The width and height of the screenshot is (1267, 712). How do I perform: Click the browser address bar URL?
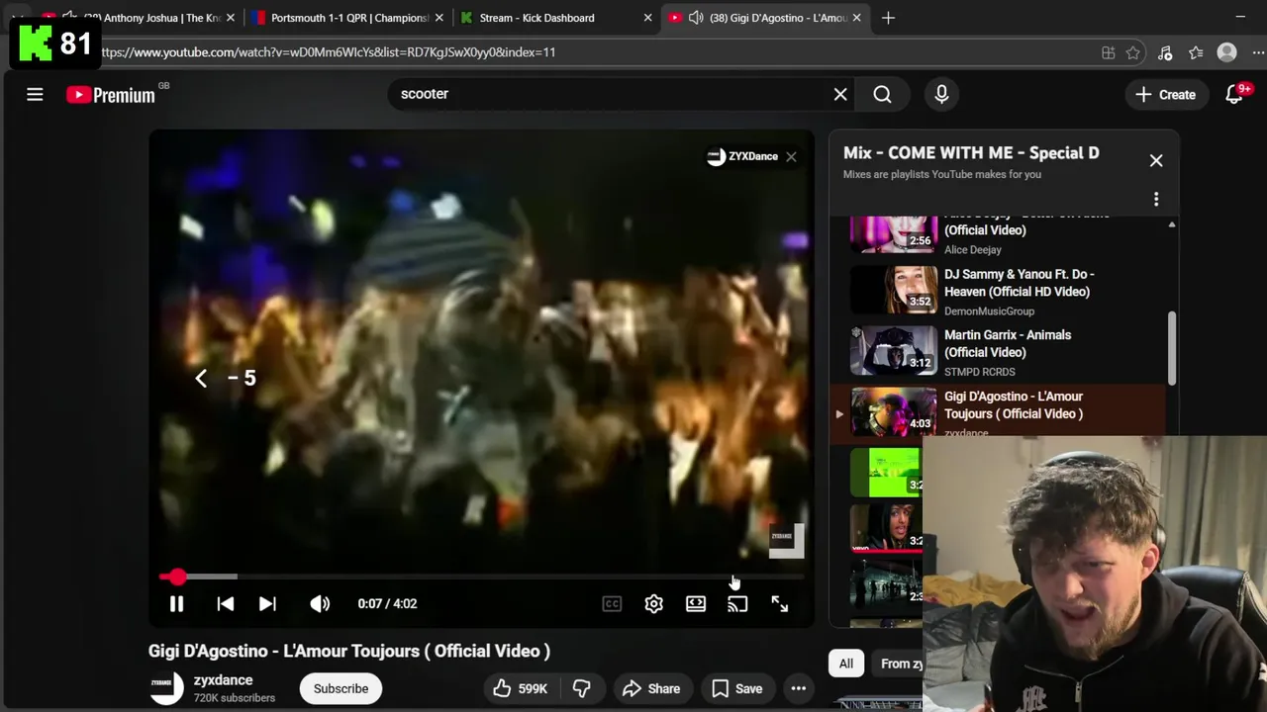click(x=328, y=52)
